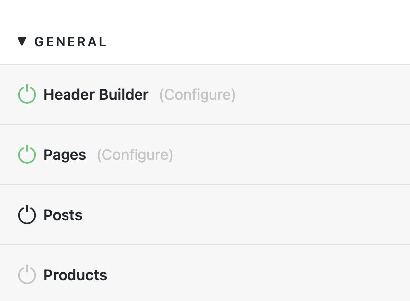The height and width of the screenshot is (301, 410).
Task: Open Configure link for Header Builder
Action: (x=198, y=95)
